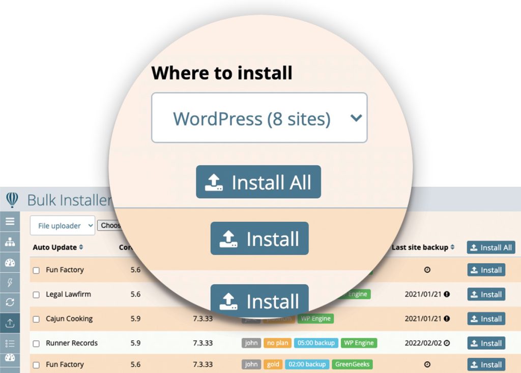Sort by the Auto Update column arrows
521x373 pixels.
[81, 247]
